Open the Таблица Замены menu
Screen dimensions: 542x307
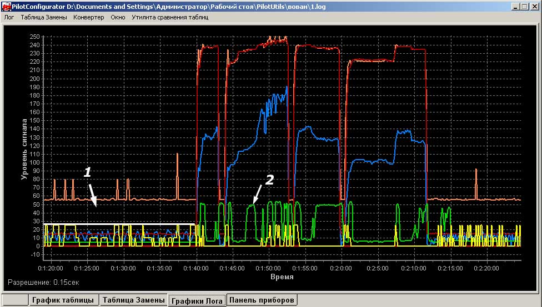[44, 17]
